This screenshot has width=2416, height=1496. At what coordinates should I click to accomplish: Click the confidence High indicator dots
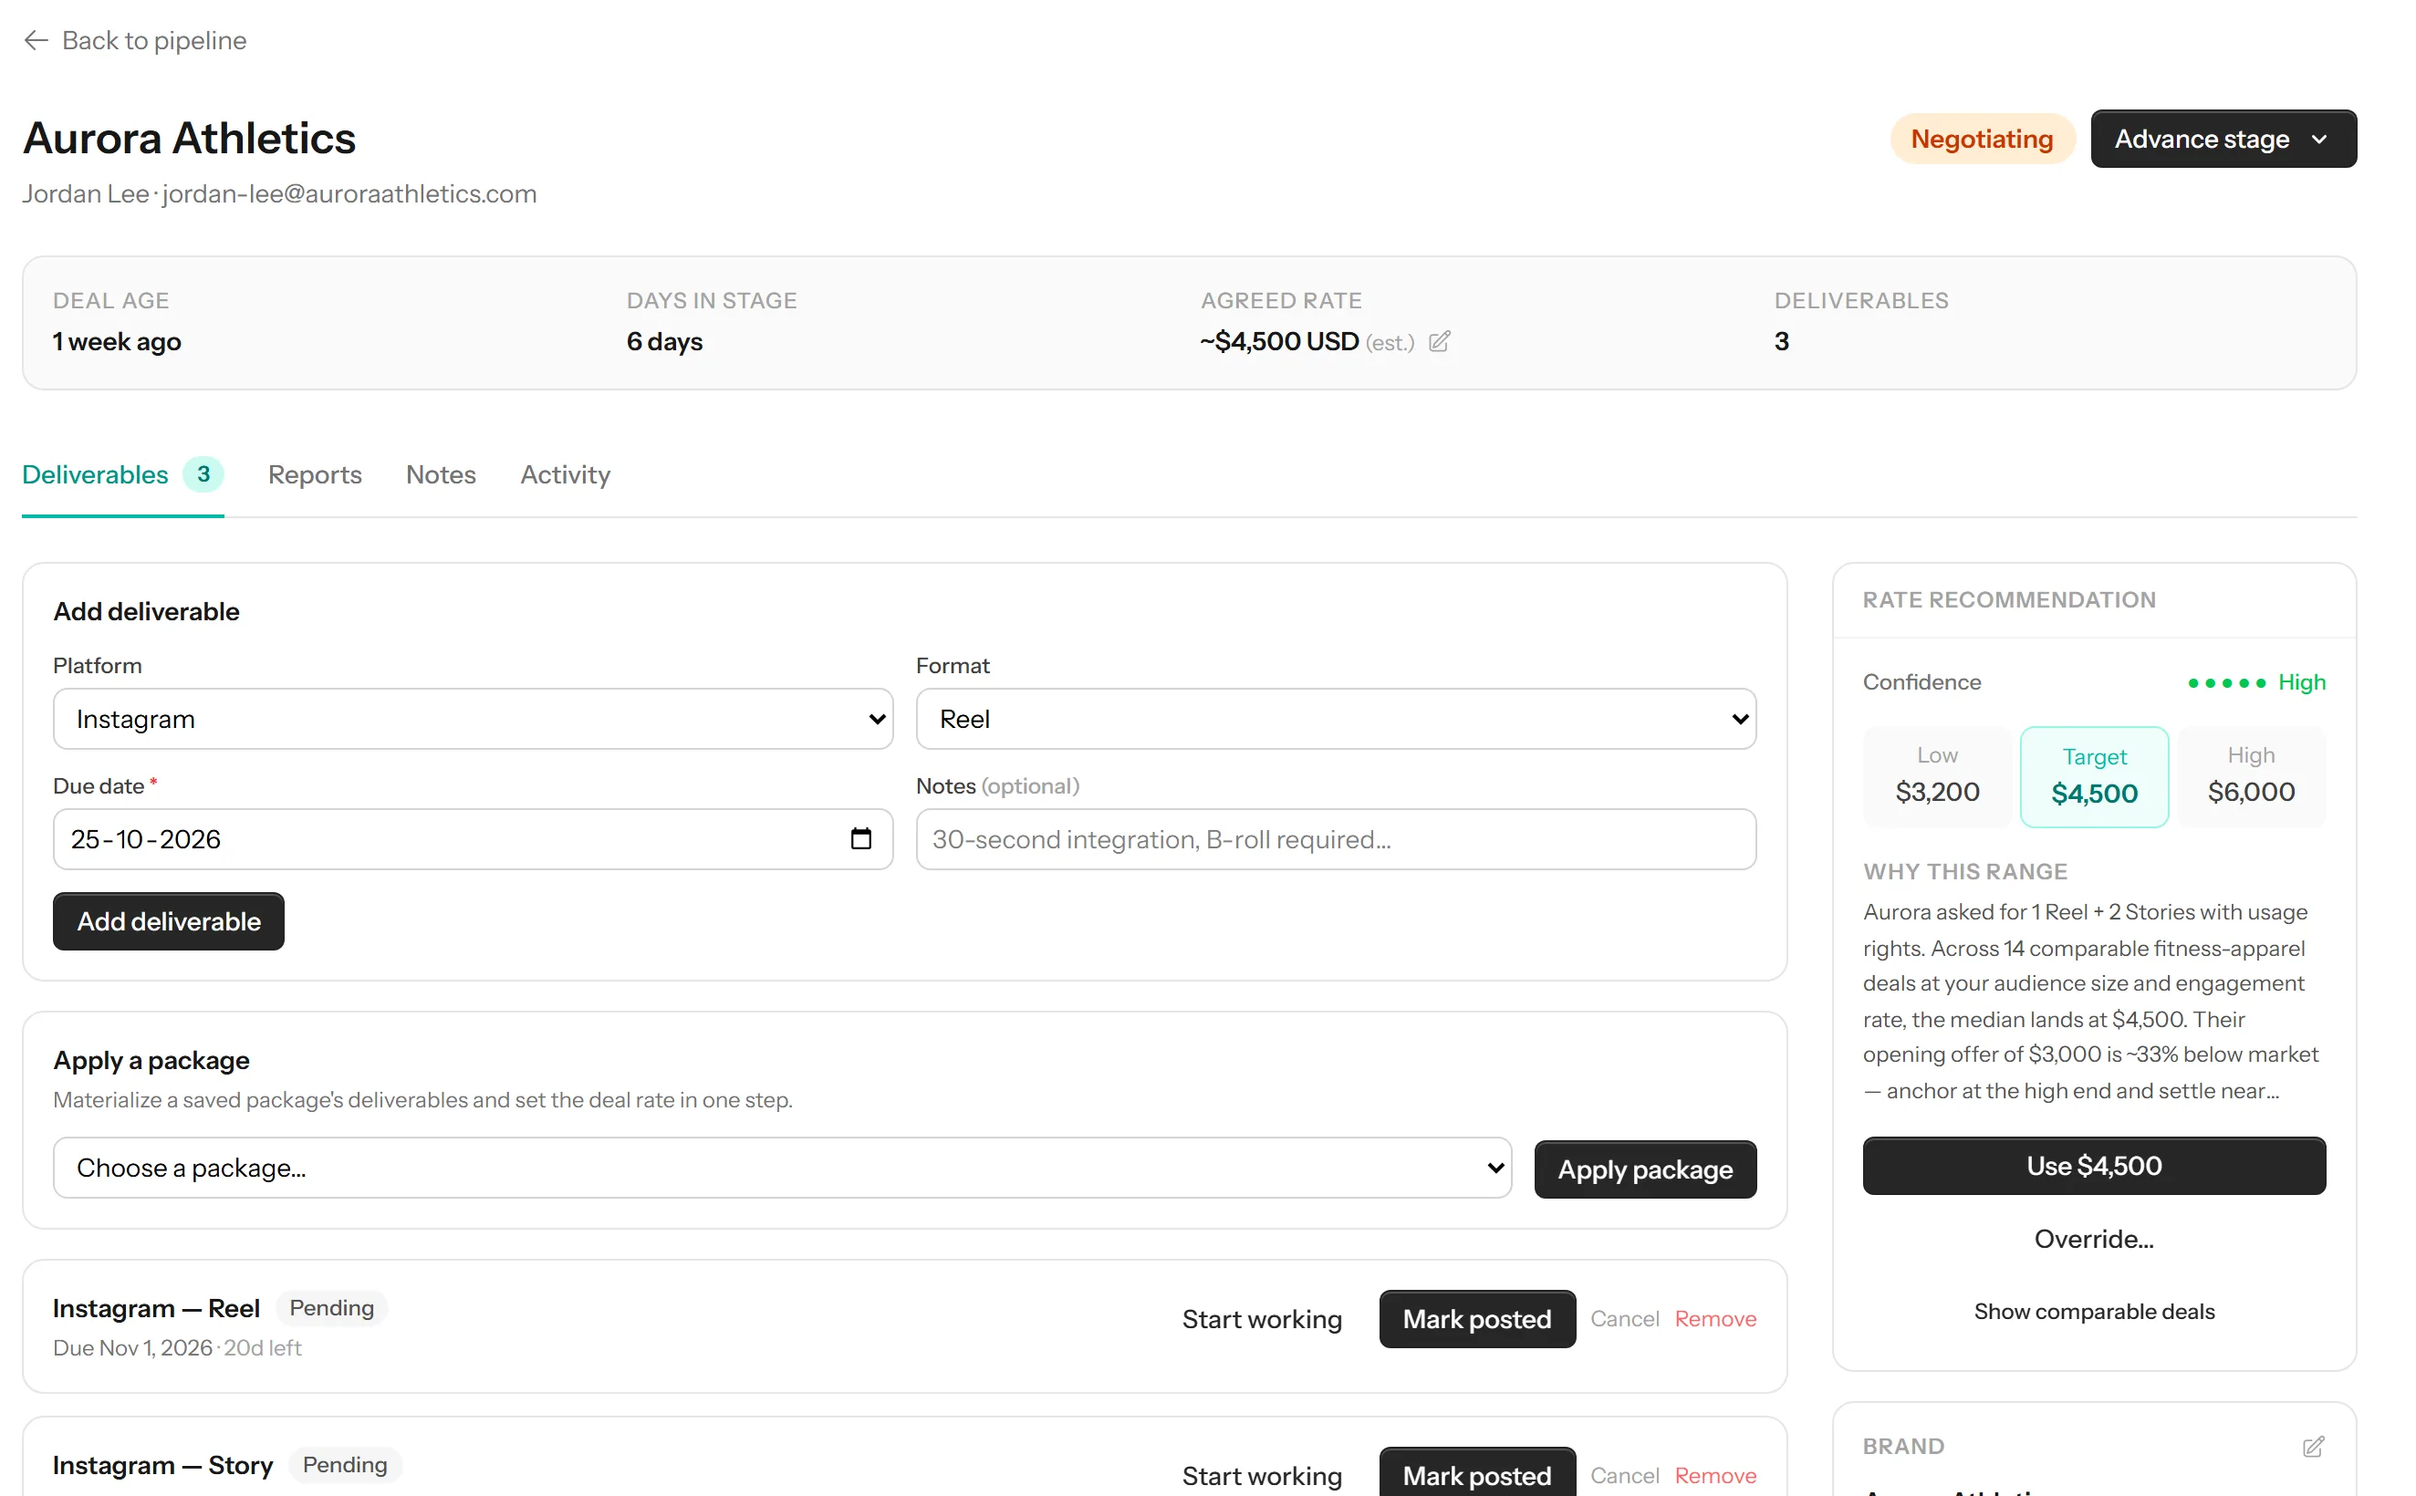tap(2226, 683)
